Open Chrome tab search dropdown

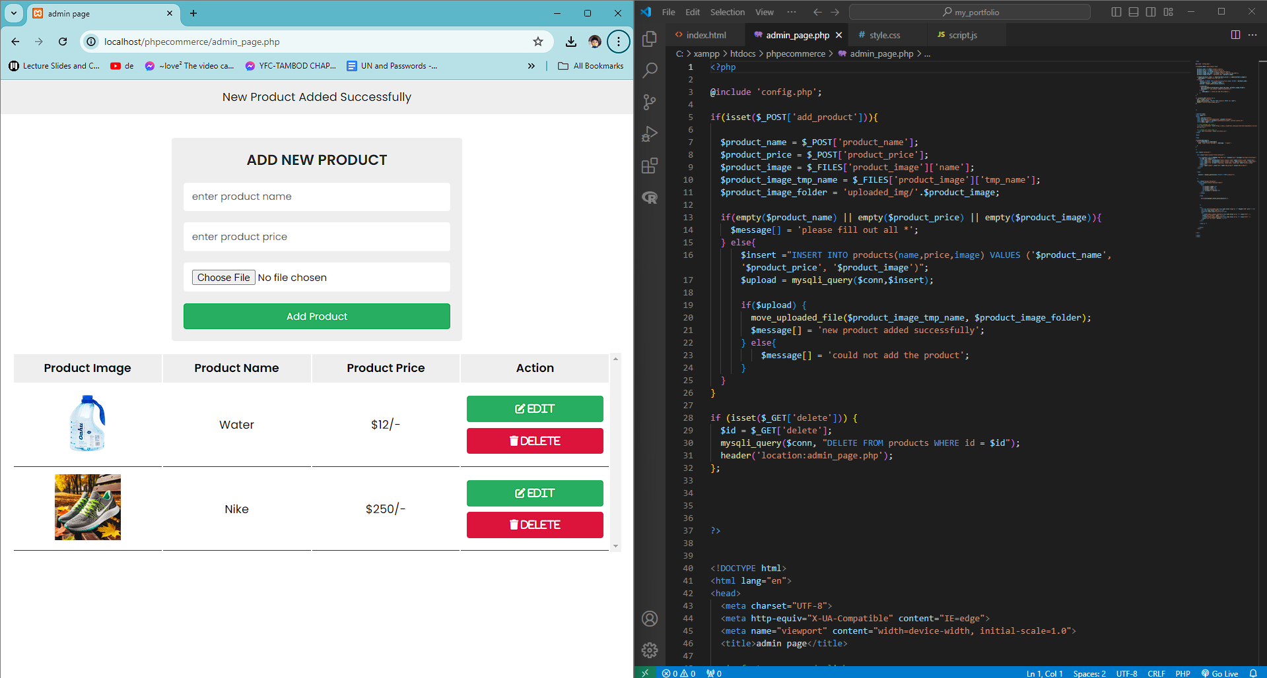[14, 13]
